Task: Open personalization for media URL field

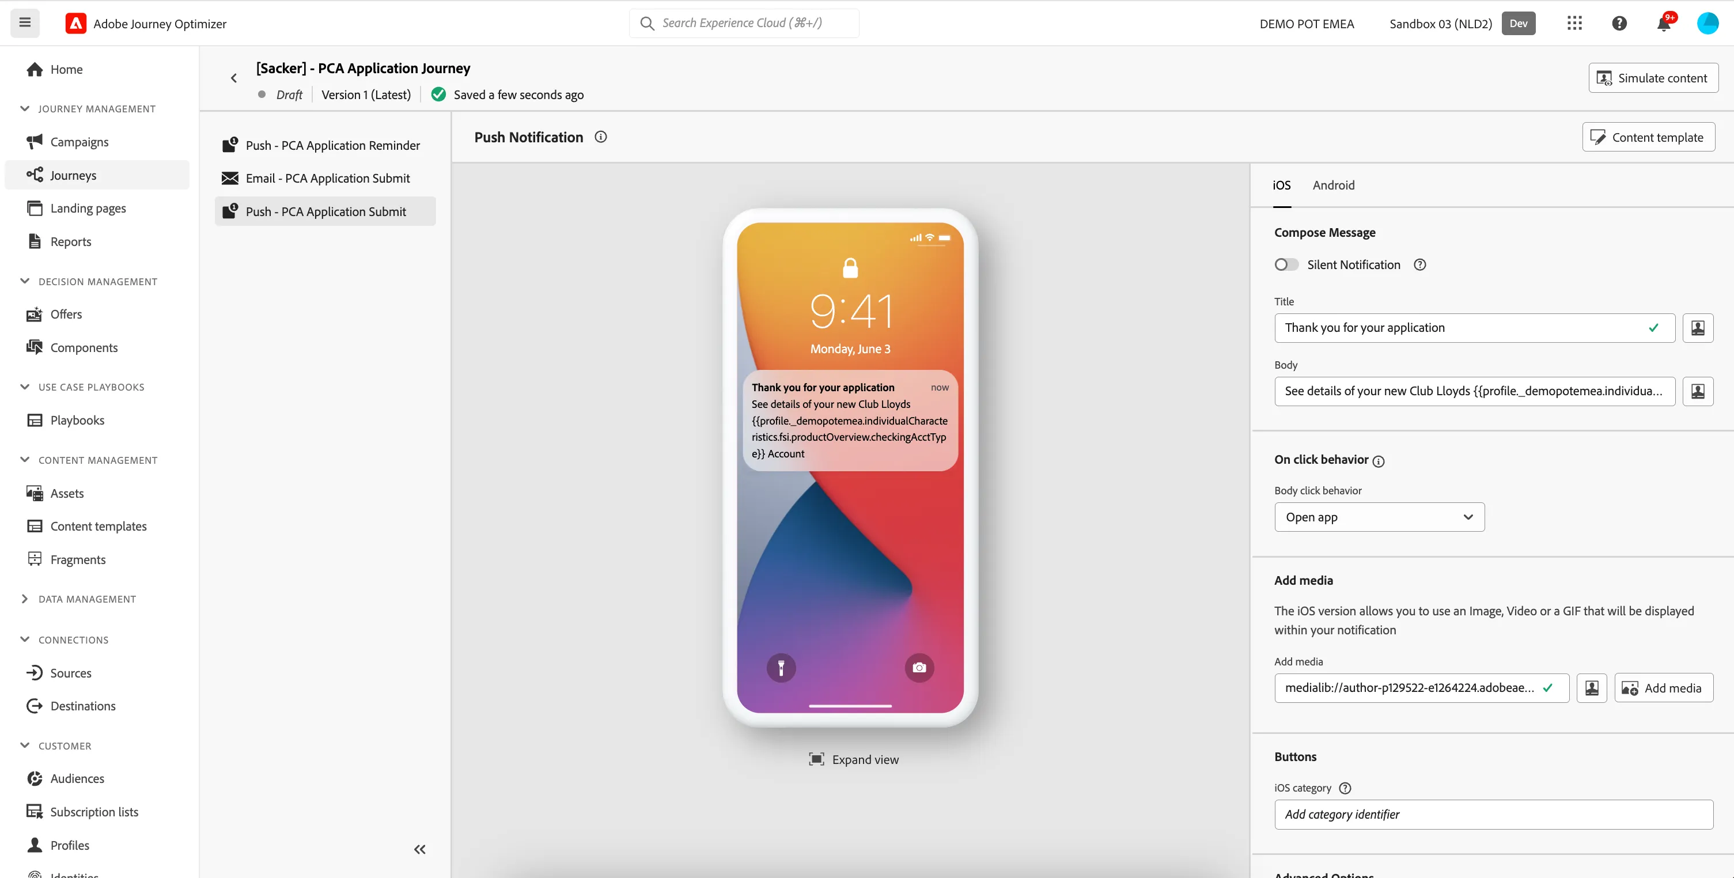Action: [x=1591, y=687]
